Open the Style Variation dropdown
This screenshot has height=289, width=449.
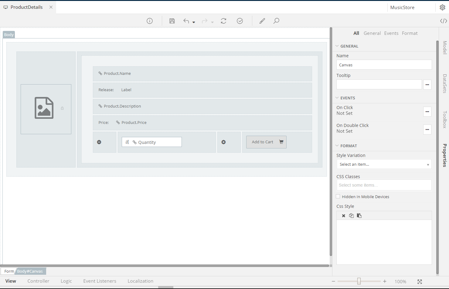[x=384, y=164]
